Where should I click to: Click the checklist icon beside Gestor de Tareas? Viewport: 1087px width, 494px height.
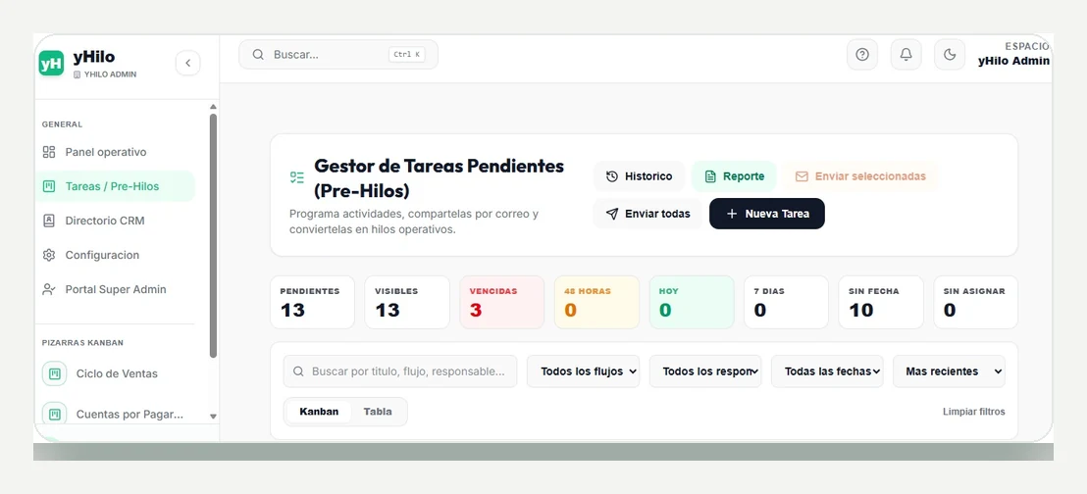296,177
